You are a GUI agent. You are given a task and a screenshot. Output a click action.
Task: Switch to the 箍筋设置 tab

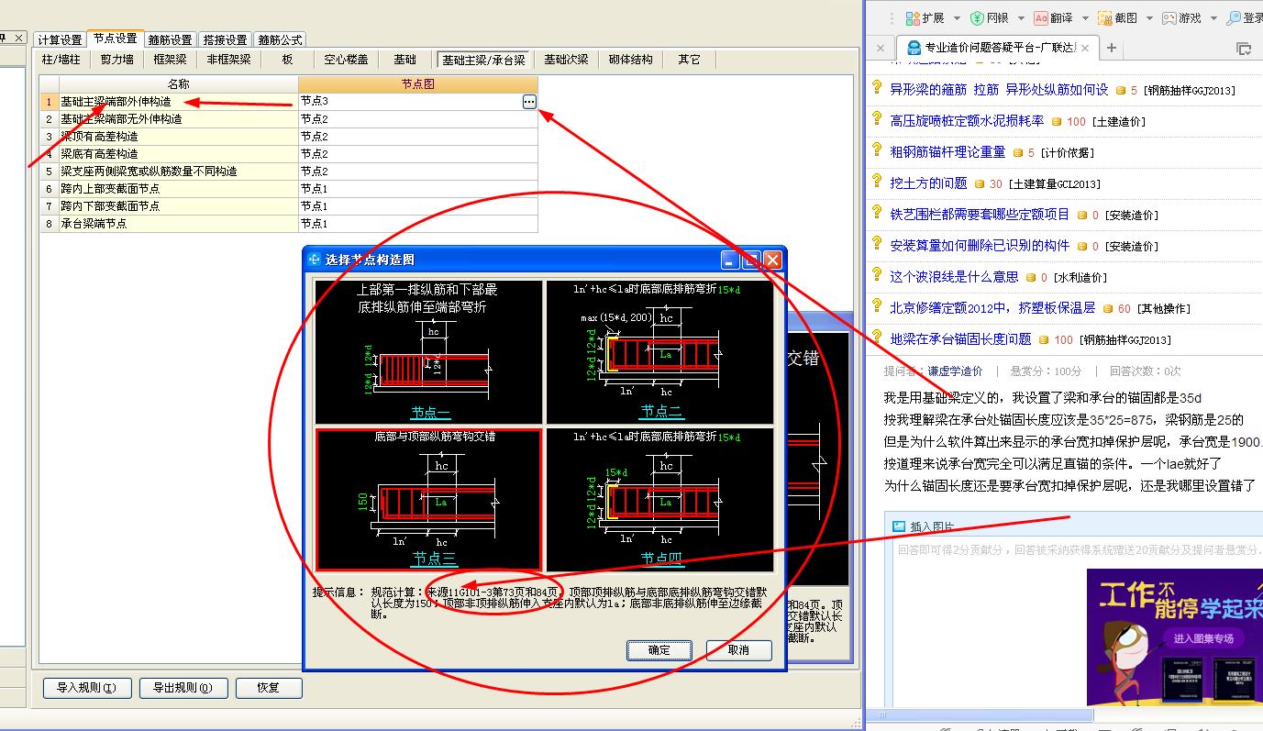[x=170, y=39]
